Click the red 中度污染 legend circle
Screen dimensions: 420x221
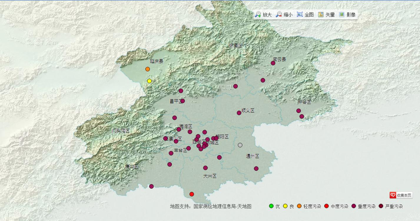326,206
